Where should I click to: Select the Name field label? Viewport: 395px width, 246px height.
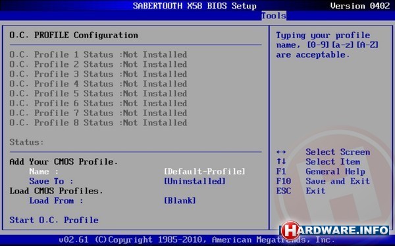[x=44, y=171]
